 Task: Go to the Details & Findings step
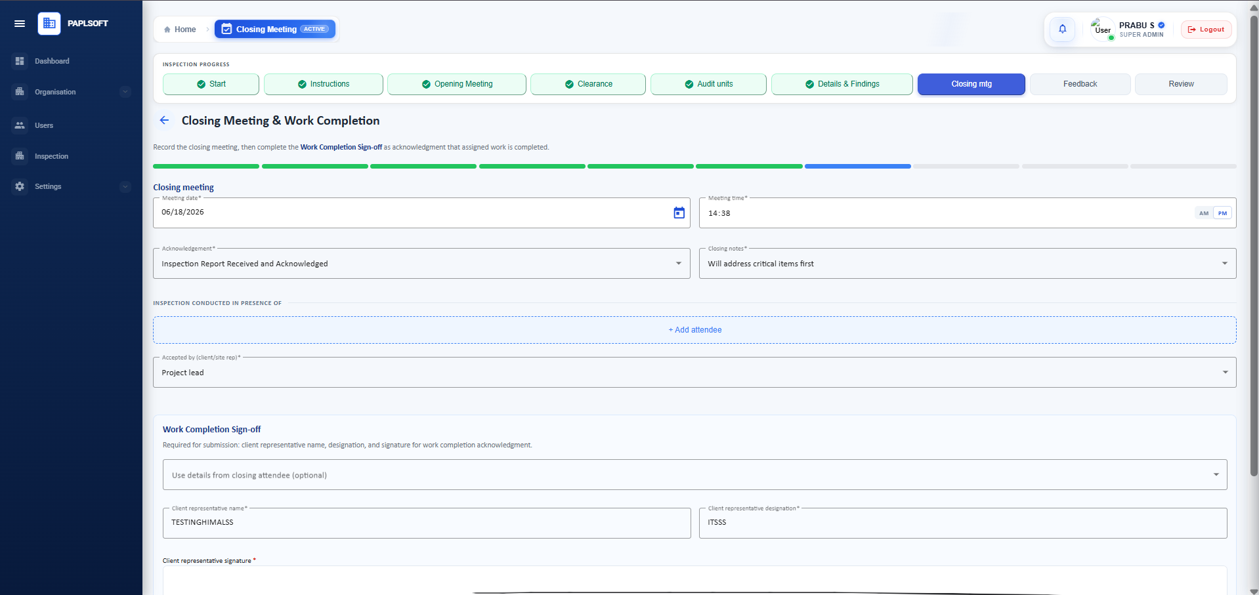[842, 84]
